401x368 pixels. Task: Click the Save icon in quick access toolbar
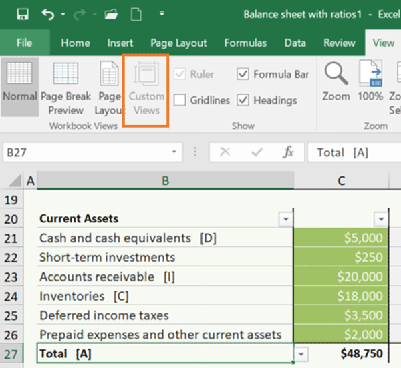click(x=23, y=14)
